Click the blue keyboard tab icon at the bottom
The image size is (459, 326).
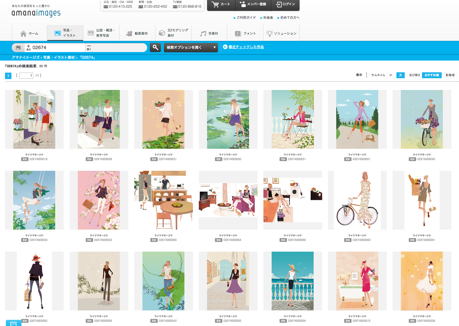(14, 323)
